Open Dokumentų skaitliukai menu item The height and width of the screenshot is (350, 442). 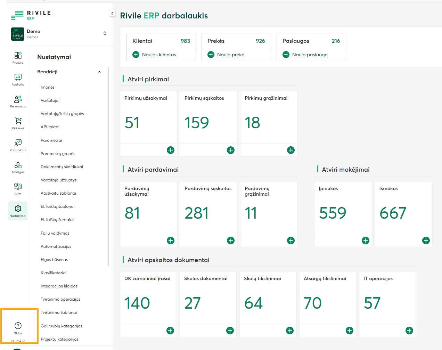[62, 167]
